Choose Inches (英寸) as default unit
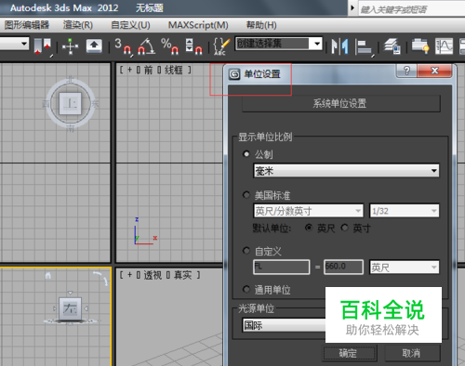 [344, 228]
